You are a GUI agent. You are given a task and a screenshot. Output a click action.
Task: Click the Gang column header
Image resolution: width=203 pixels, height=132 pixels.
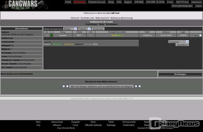pos(63,32)
